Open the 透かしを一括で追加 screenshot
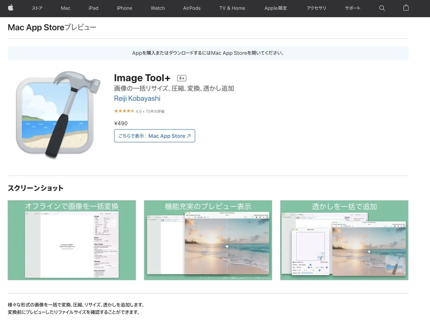 (344, 240)
